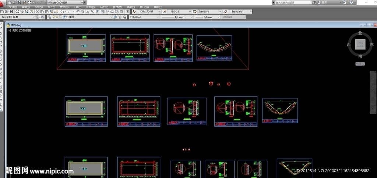
Task: Click the Cut scissors icon
Action: pyautogui.click(x=37, y=12)
